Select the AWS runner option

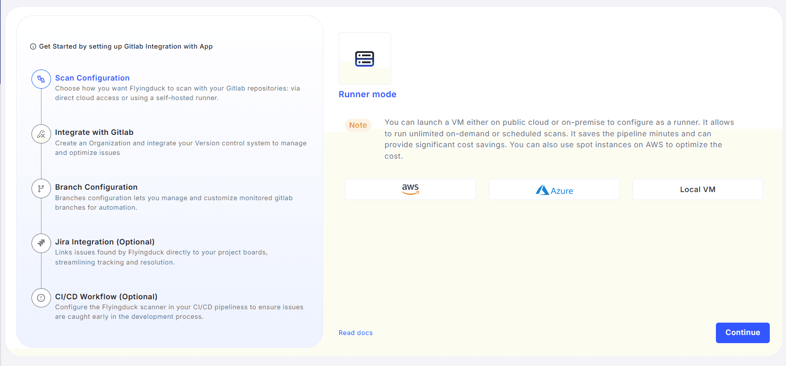pos(410,189)
